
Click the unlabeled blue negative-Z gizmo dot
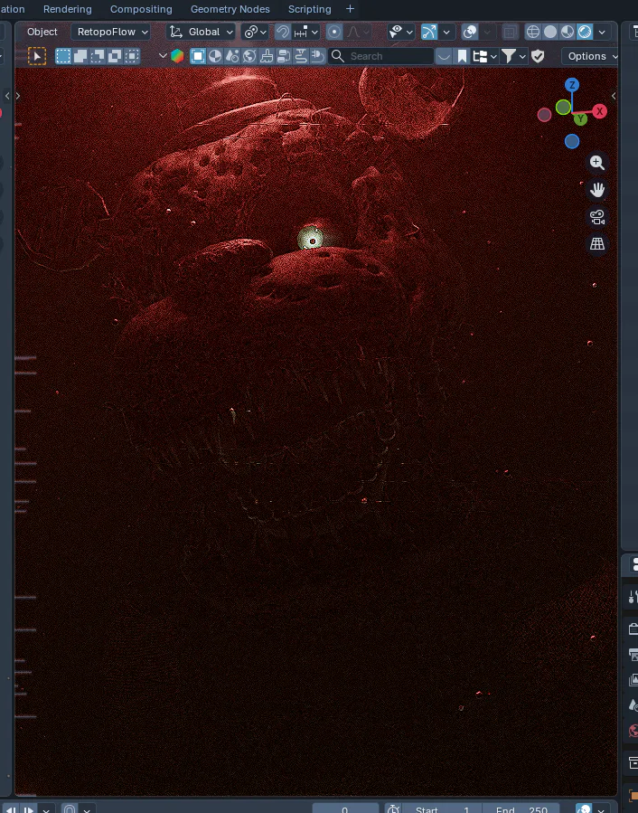tap(572, 141)
